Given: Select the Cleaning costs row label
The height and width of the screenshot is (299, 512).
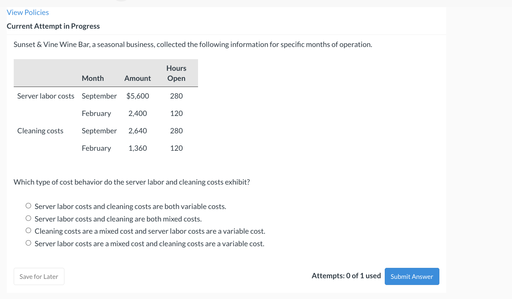Looking at the screenshot, I should tap(40, 131).
